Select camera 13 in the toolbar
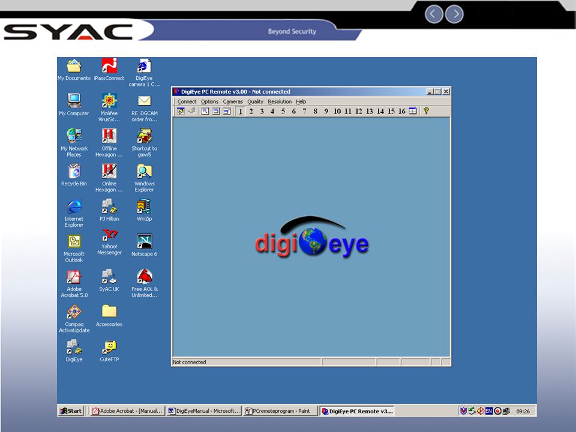Viewport: 576px width, 432px height. pos(369,111)
